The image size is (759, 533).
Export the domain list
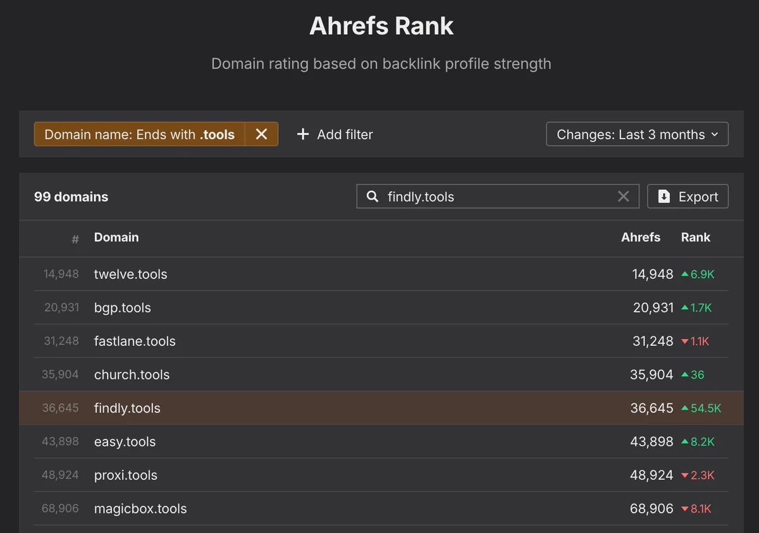(x=688, y=197)
